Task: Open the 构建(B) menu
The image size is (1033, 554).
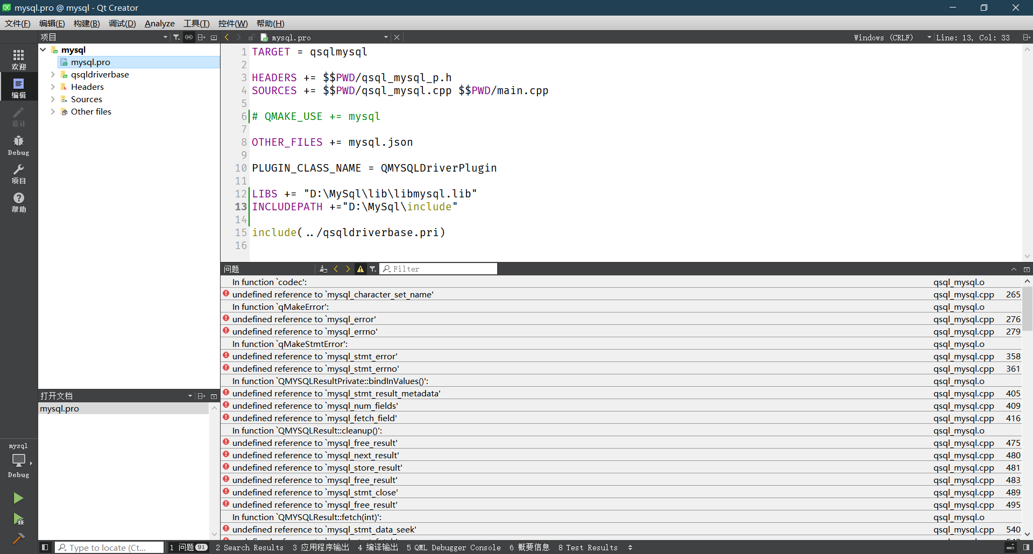Action: coord(87,23)
